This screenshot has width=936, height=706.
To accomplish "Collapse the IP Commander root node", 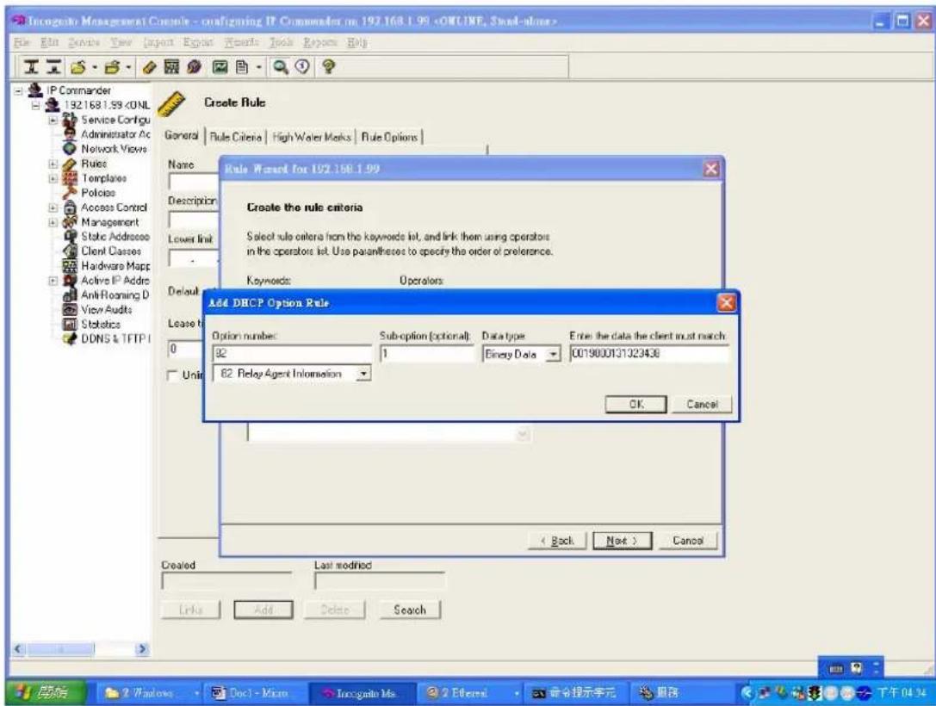I will [x=18, y=90].
